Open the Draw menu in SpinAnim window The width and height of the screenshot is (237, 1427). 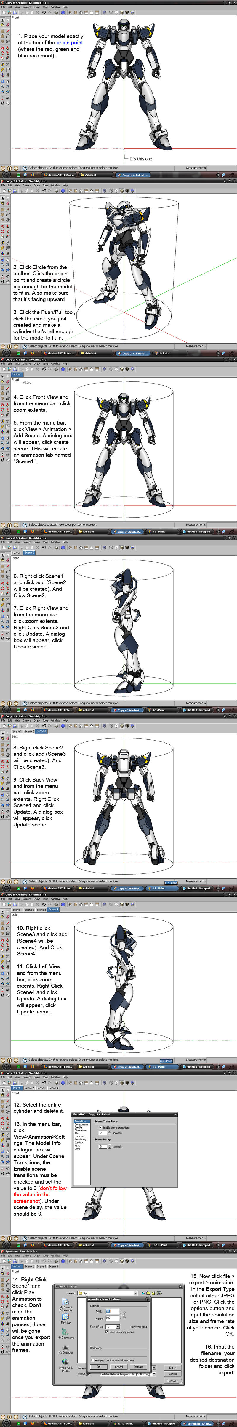coord(36,1256)
